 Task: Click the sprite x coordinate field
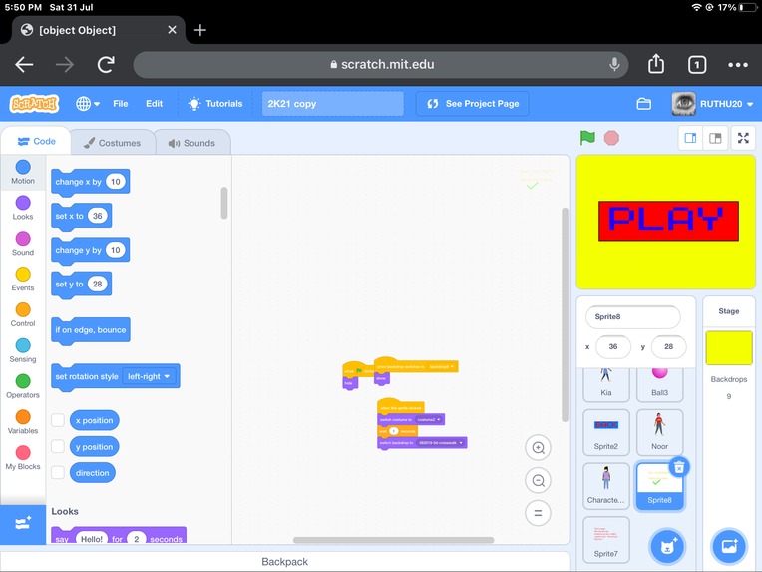[613, 346]
